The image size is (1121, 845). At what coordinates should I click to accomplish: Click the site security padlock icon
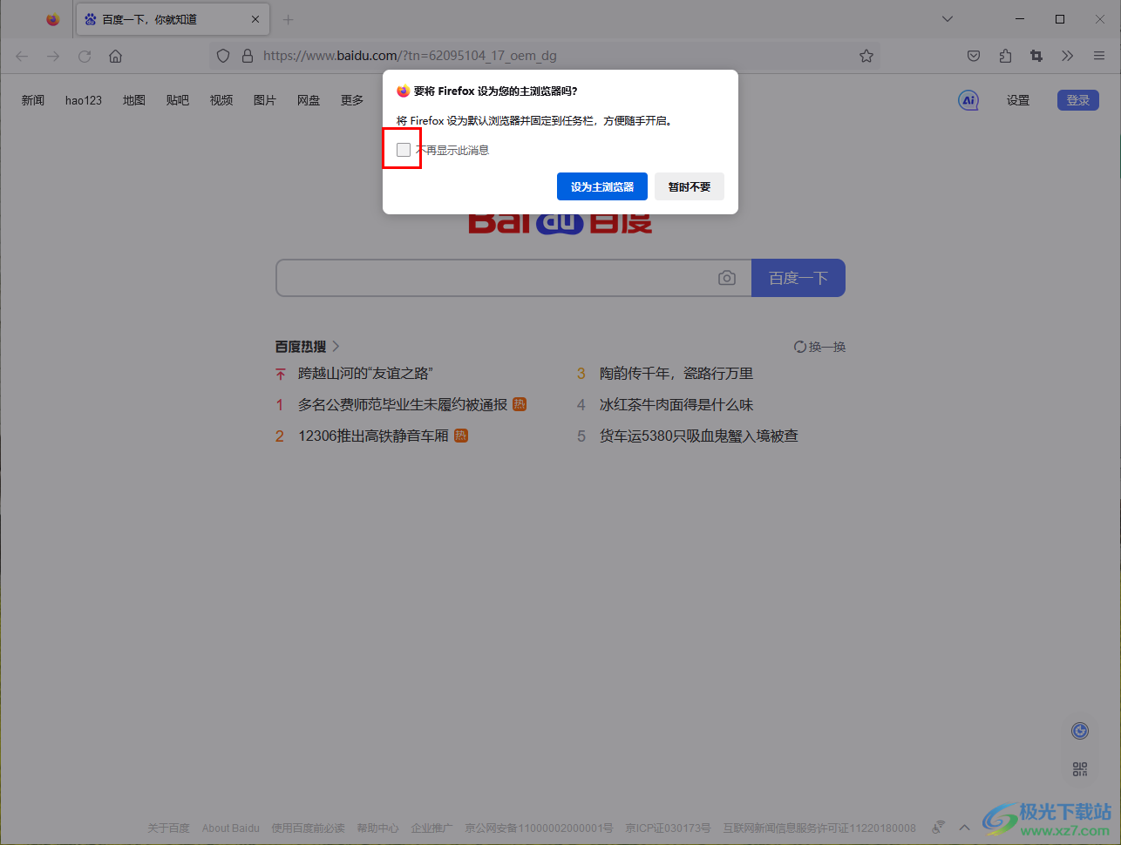pyautogui.click(x=248, y=56)
